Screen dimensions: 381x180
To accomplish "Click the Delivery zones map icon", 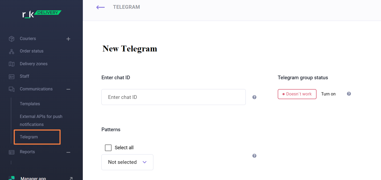I will [11, 64].
